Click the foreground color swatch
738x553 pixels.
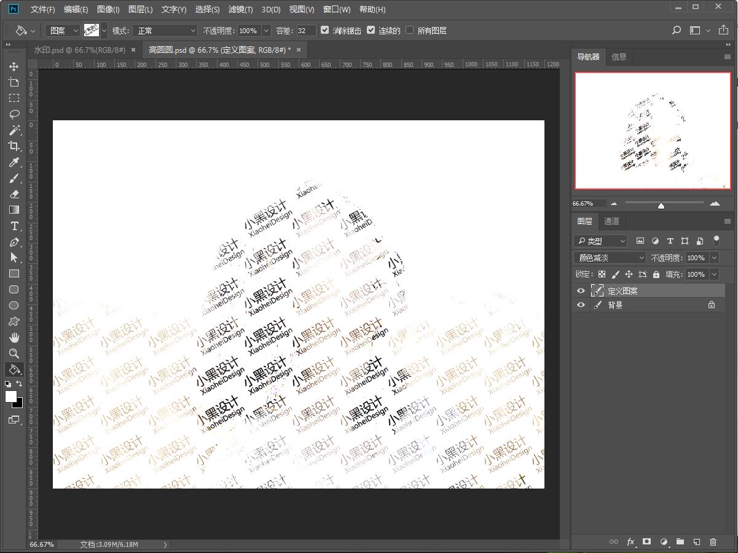[11, 396]
